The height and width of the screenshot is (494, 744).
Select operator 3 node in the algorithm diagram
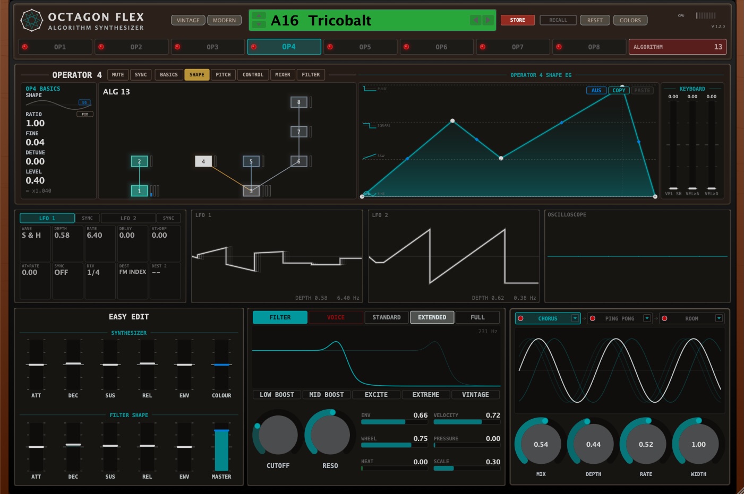pyautogui.click(x=251, y=190)
